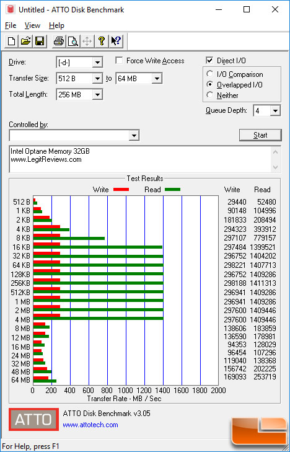290x452 pixels.
Task: Activate the context help arrow icon
Action: click(x=116, y=41)
